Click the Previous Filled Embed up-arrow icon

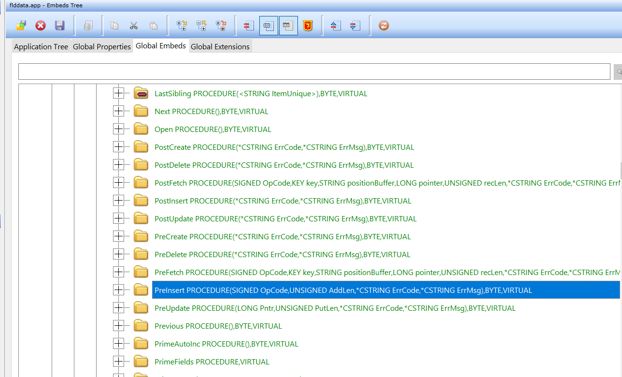click(x=336, y=26)
